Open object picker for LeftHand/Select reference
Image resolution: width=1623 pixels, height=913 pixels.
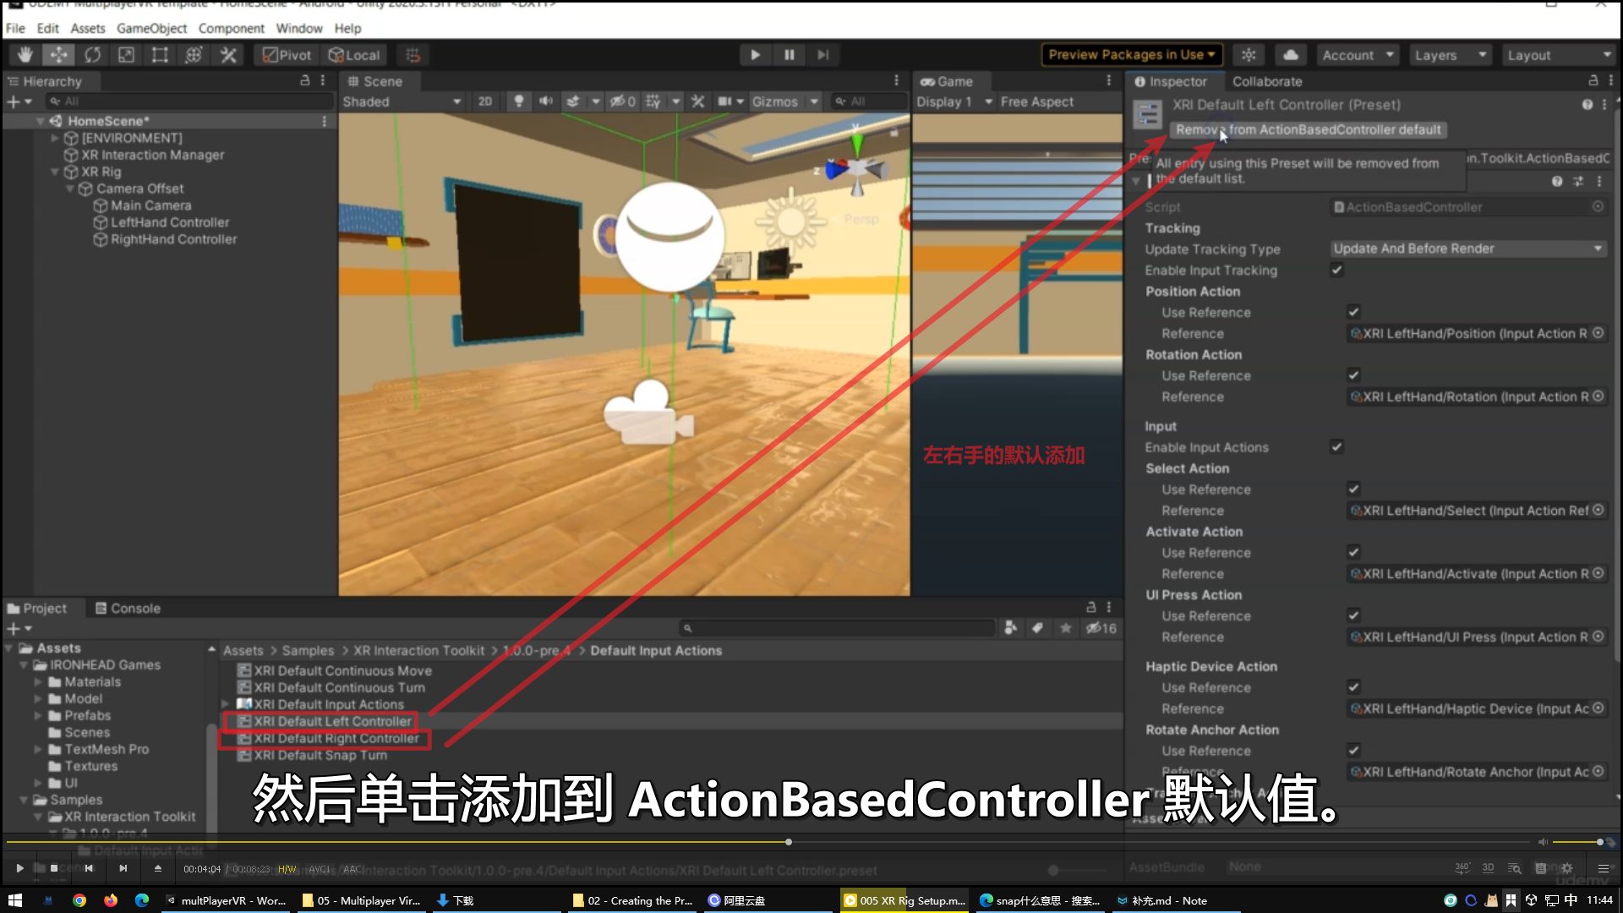coord(1598,511)
